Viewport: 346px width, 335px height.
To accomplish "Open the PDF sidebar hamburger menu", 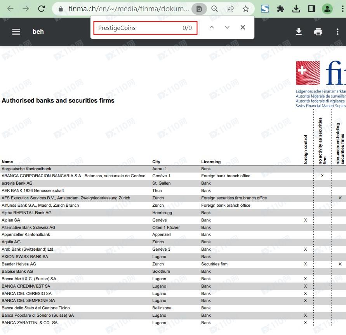I will pos(16,31).
